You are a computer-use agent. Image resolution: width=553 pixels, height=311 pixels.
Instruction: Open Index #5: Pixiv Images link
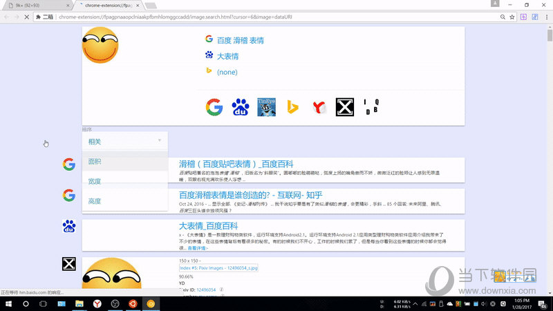218,268
